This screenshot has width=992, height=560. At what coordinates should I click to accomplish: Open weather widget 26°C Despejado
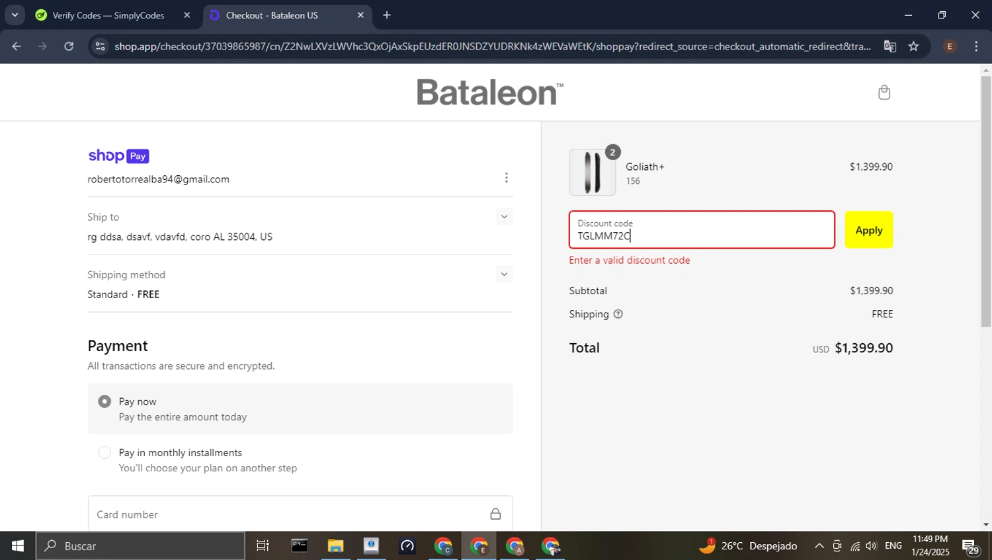click(x=748, y=546)
